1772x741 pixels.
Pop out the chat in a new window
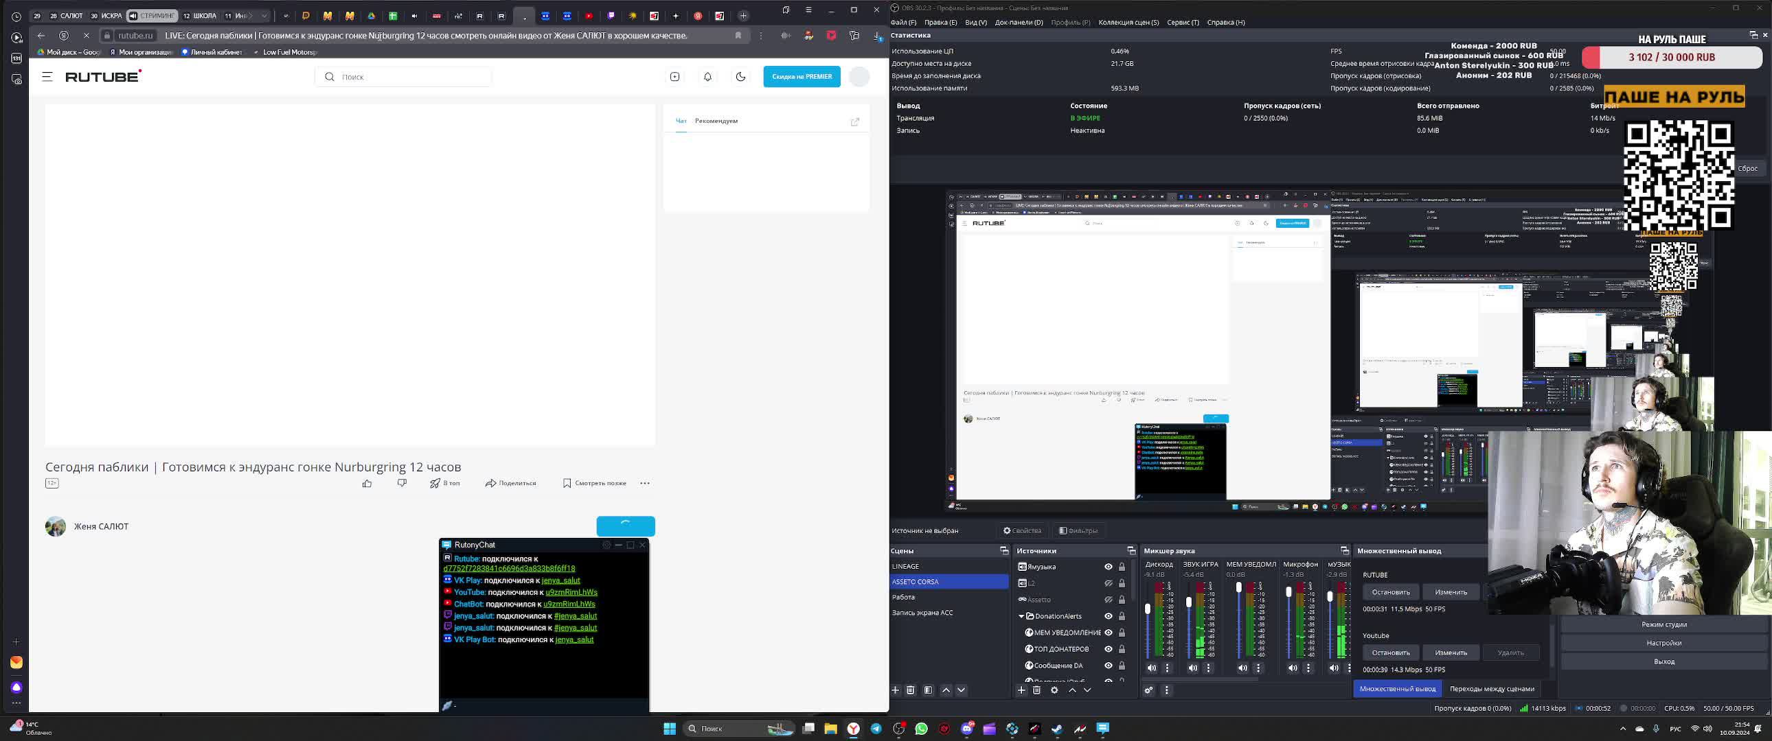(855, 121)
